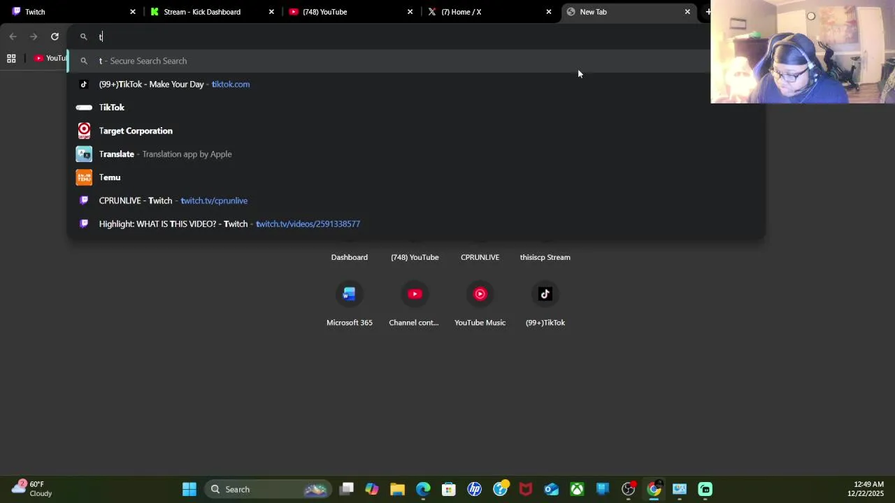Click the search icon in suggestion row

(x=84, y=61)
